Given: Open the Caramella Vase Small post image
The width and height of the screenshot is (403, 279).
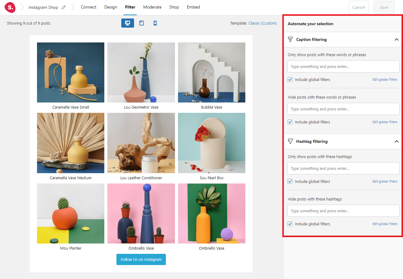Looking at the screenshot, I should [71, 72].
